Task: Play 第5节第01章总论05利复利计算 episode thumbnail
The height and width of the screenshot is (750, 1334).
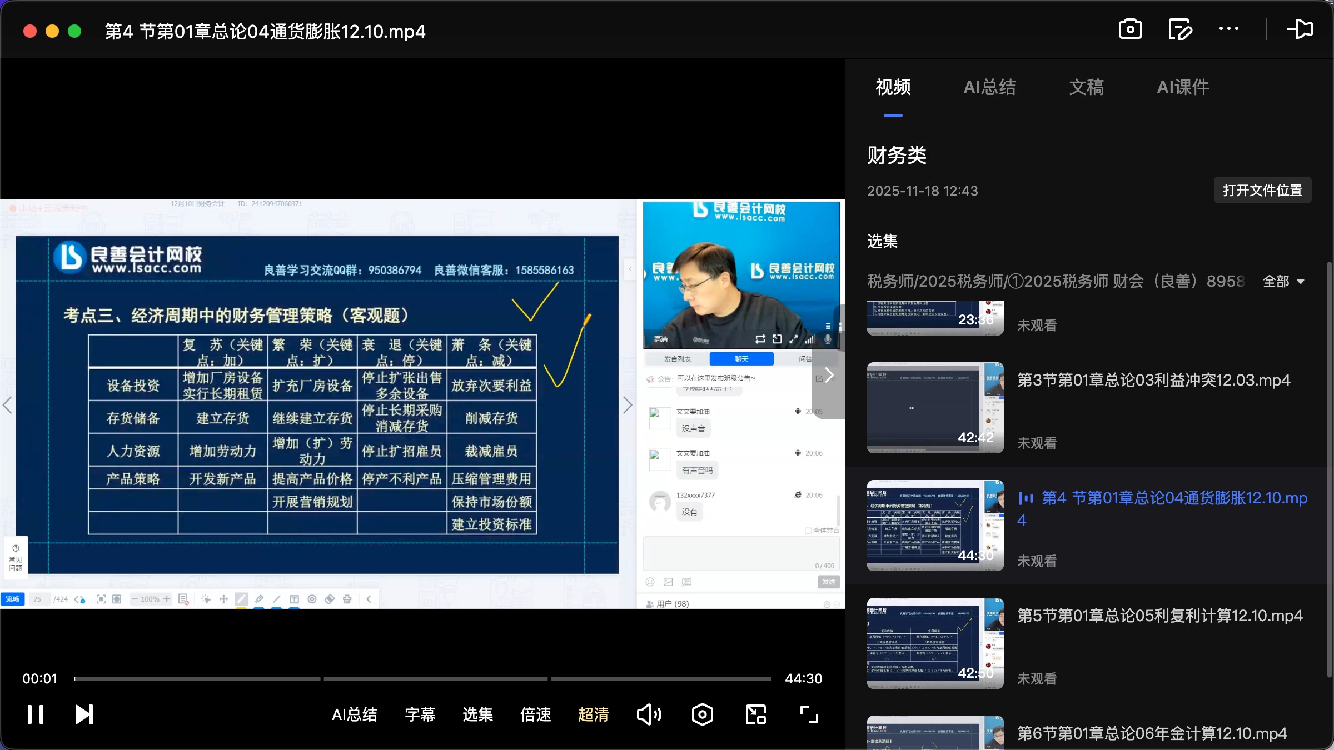Action: tap(934, 643)
